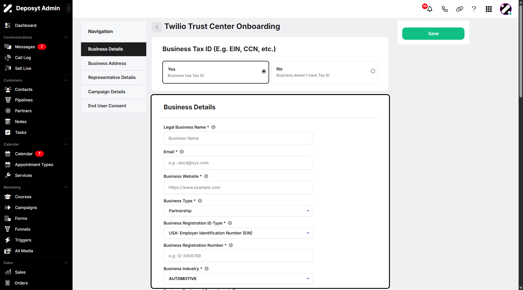This screenshot has width=523, height=290.
Task: Click the Deposyt logo icon
Action: tap(8, 8)
